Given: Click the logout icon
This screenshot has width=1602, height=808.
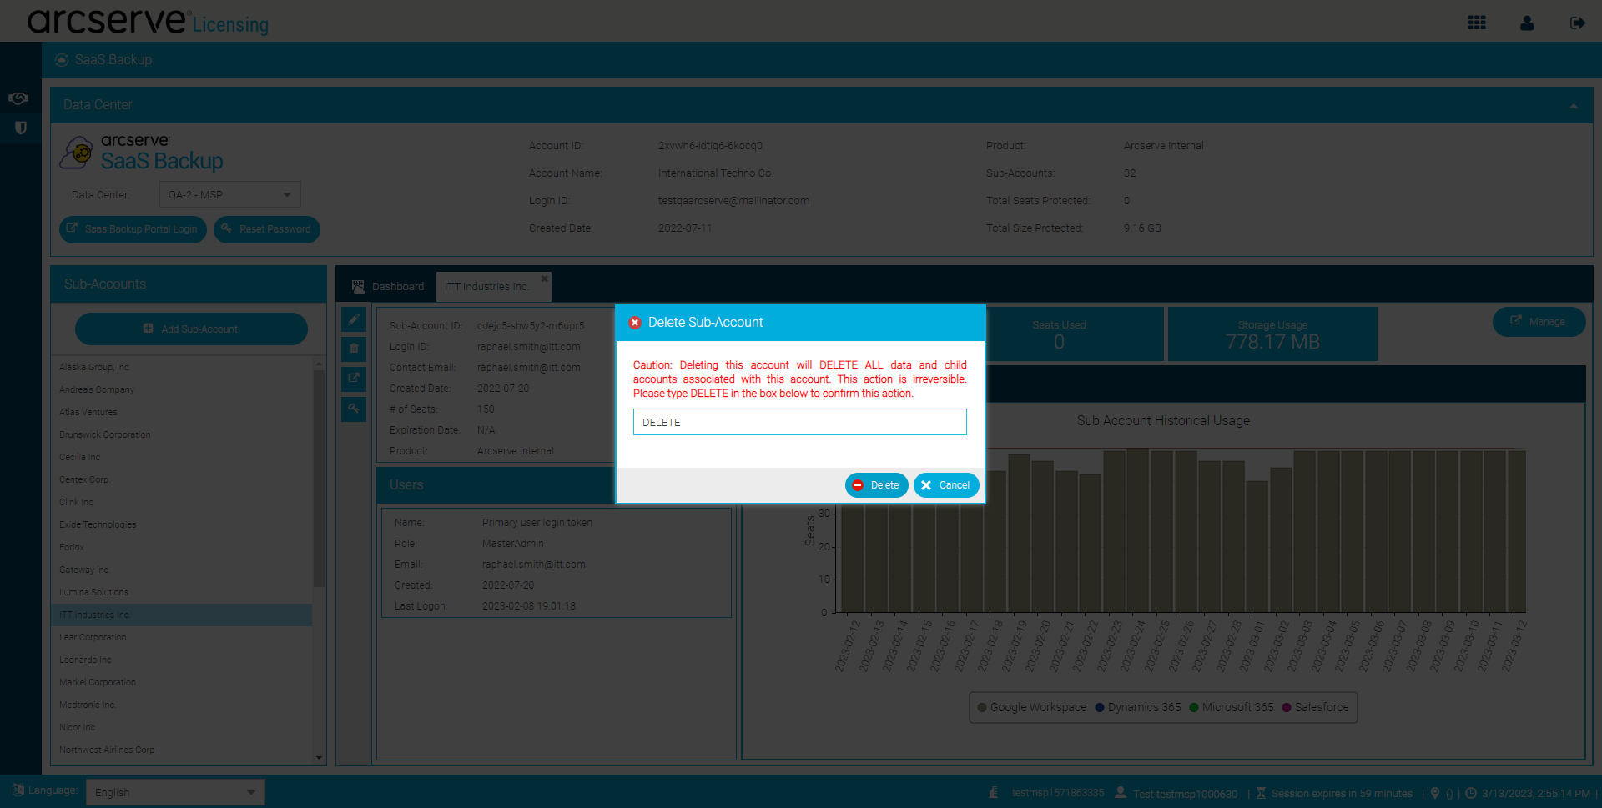Looking at the screenshot, I should pyautogui.click(x=1577, y=23).
